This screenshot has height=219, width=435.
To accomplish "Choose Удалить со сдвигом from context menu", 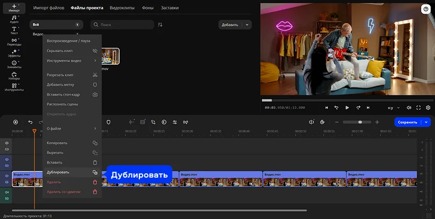I will click(72, 192).
